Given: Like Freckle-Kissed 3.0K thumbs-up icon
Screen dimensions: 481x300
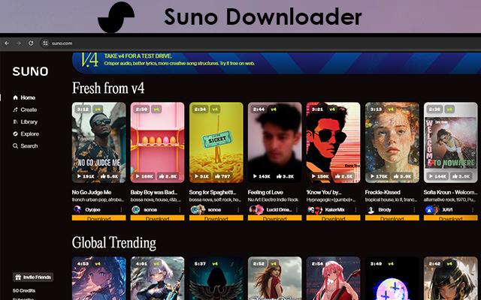Looking at the screenshot, I should pyautogui.click(x=396, y=176).
